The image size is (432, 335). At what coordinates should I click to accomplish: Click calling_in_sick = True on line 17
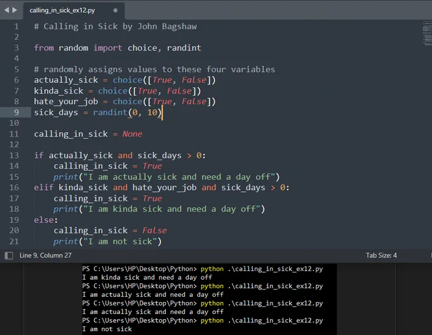pos(108,198)
